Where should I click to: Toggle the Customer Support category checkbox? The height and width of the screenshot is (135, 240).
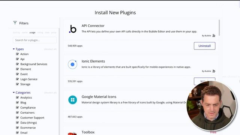tap(17, 117)
